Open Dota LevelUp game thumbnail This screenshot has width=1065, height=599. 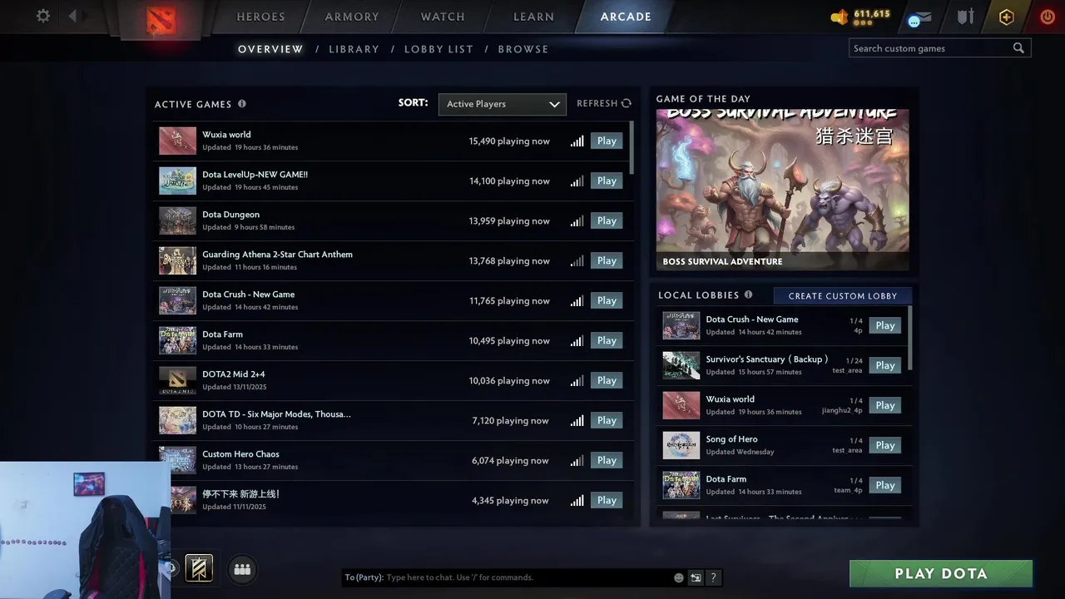pos(177,181)
